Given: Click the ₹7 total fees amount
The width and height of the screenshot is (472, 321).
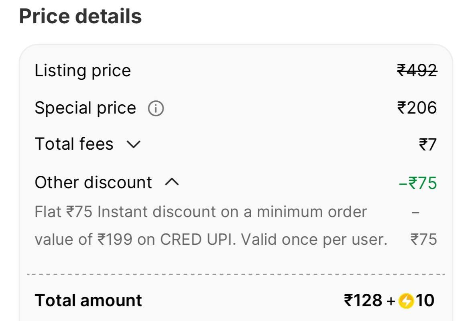Looking at the screenshot, I should 427,144.
